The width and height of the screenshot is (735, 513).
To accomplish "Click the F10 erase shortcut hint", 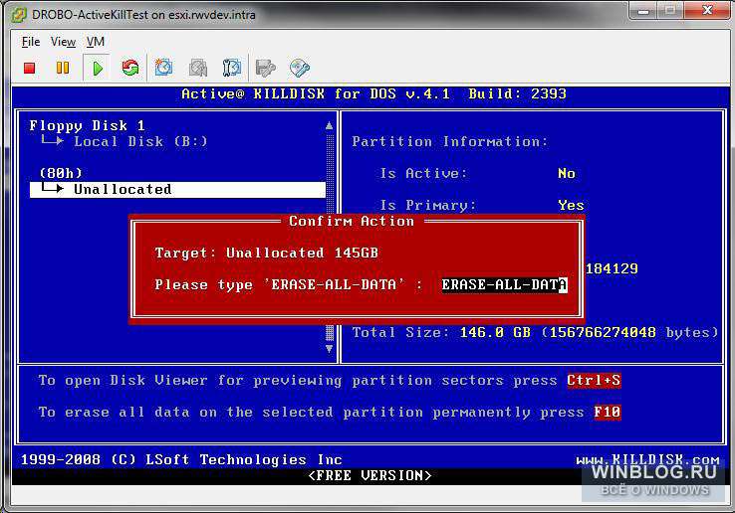I will pos(608,412).
